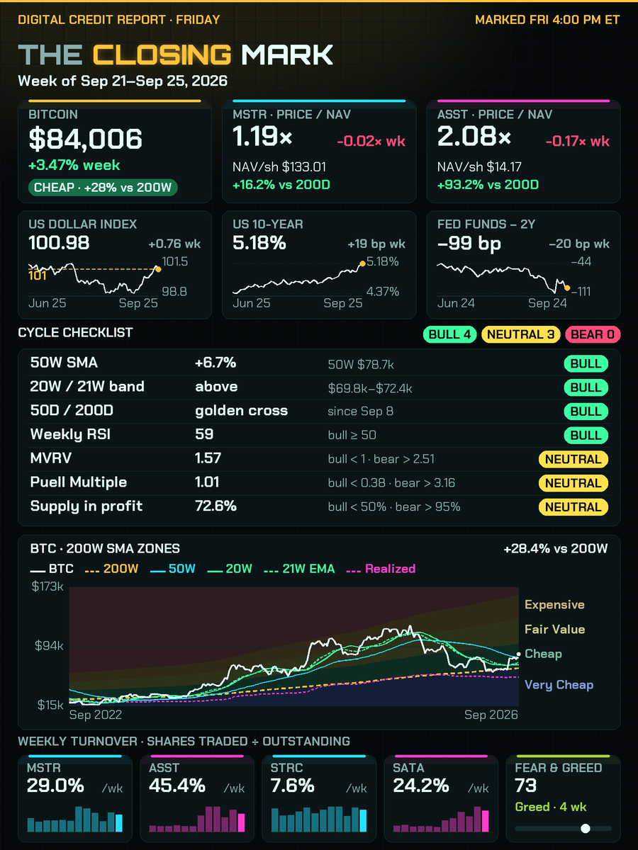
Task: Click the +19 bp wk change text
Action: pyautogui.click(x=376, y=244)
